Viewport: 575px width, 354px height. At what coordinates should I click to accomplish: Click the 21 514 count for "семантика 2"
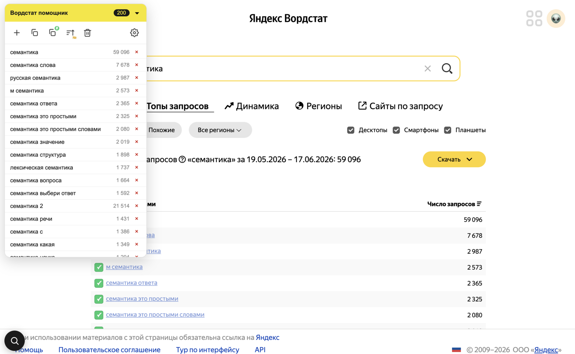coord(121,206)
